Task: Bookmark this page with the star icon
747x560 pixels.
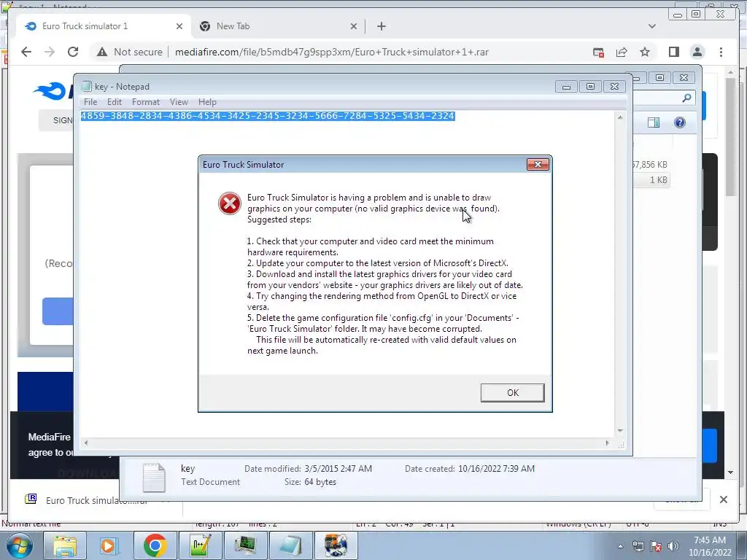Action: pos(645,52)
